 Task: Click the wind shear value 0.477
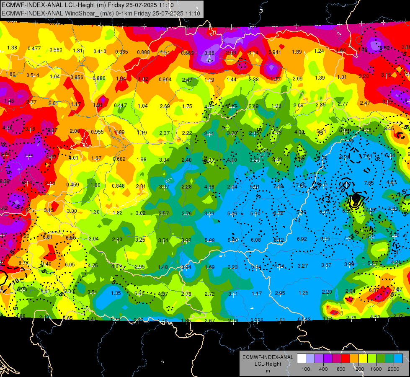[x=34, y=49]
